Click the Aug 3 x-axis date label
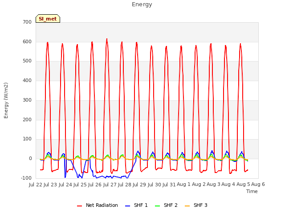The height and width of the screenshot is (214, 285). pyautogui.click(x=213, y=184)
